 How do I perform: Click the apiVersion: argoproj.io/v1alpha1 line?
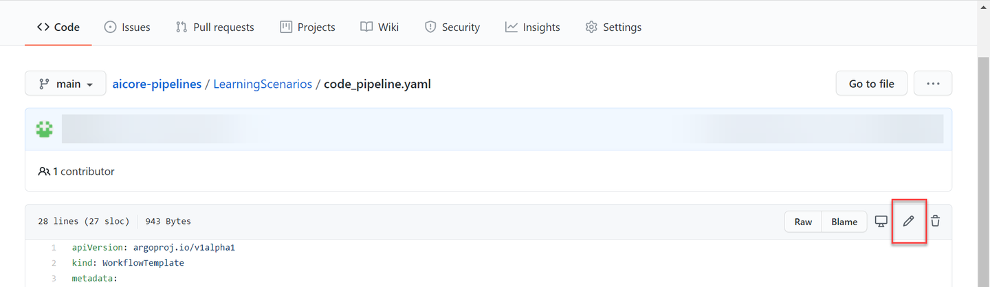(x=153, y=247)
